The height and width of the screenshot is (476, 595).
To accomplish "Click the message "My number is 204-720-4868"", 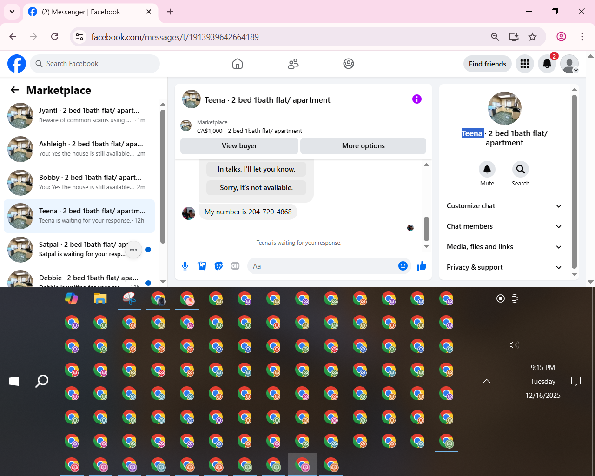I will click(x=248, y=212).
